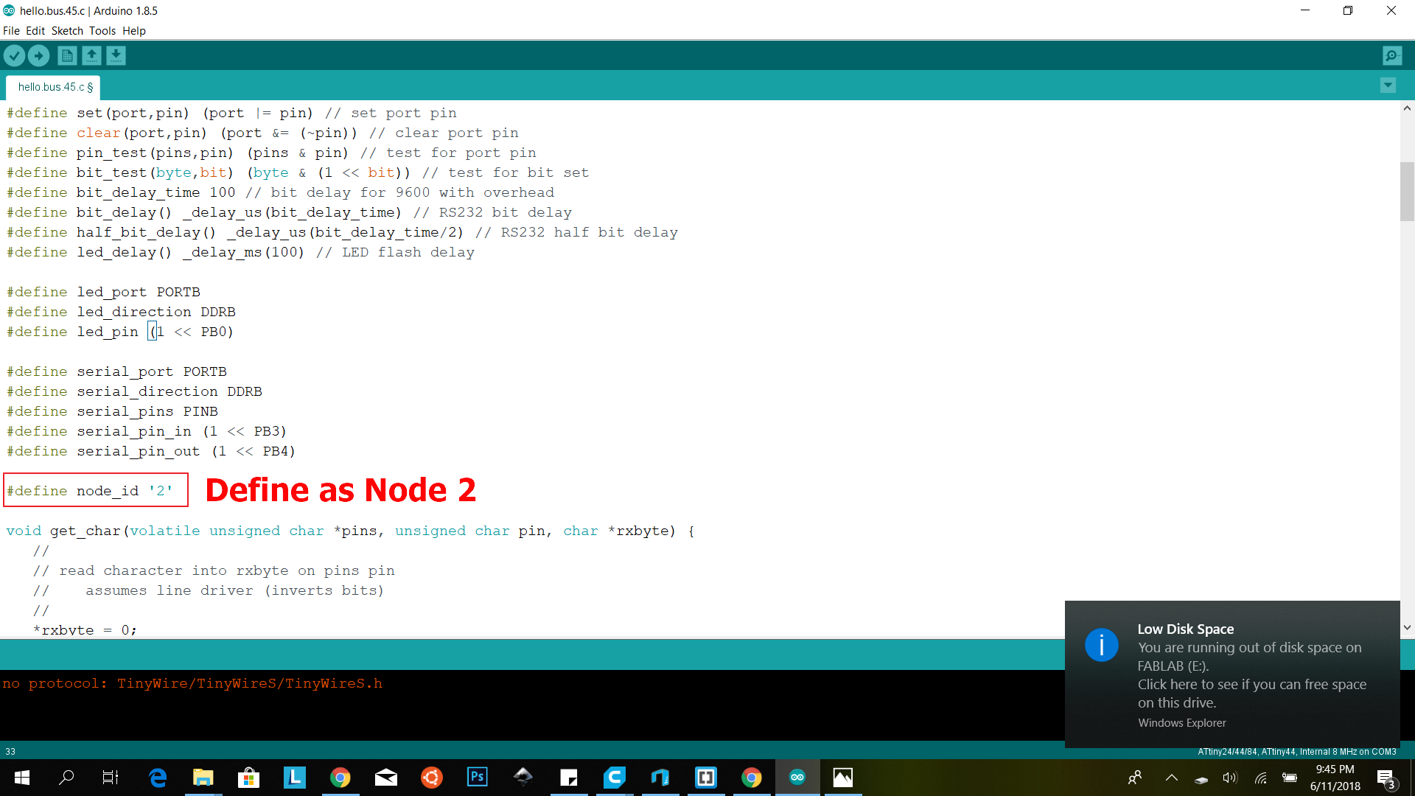Show hidden system tray icons chevron
Image resolution: width=1415 pixels, height=796 pixels.
pos(1171,777)
